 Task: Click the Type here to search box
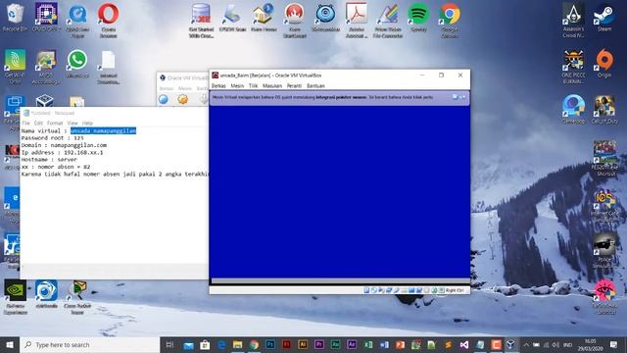[89, 344]
